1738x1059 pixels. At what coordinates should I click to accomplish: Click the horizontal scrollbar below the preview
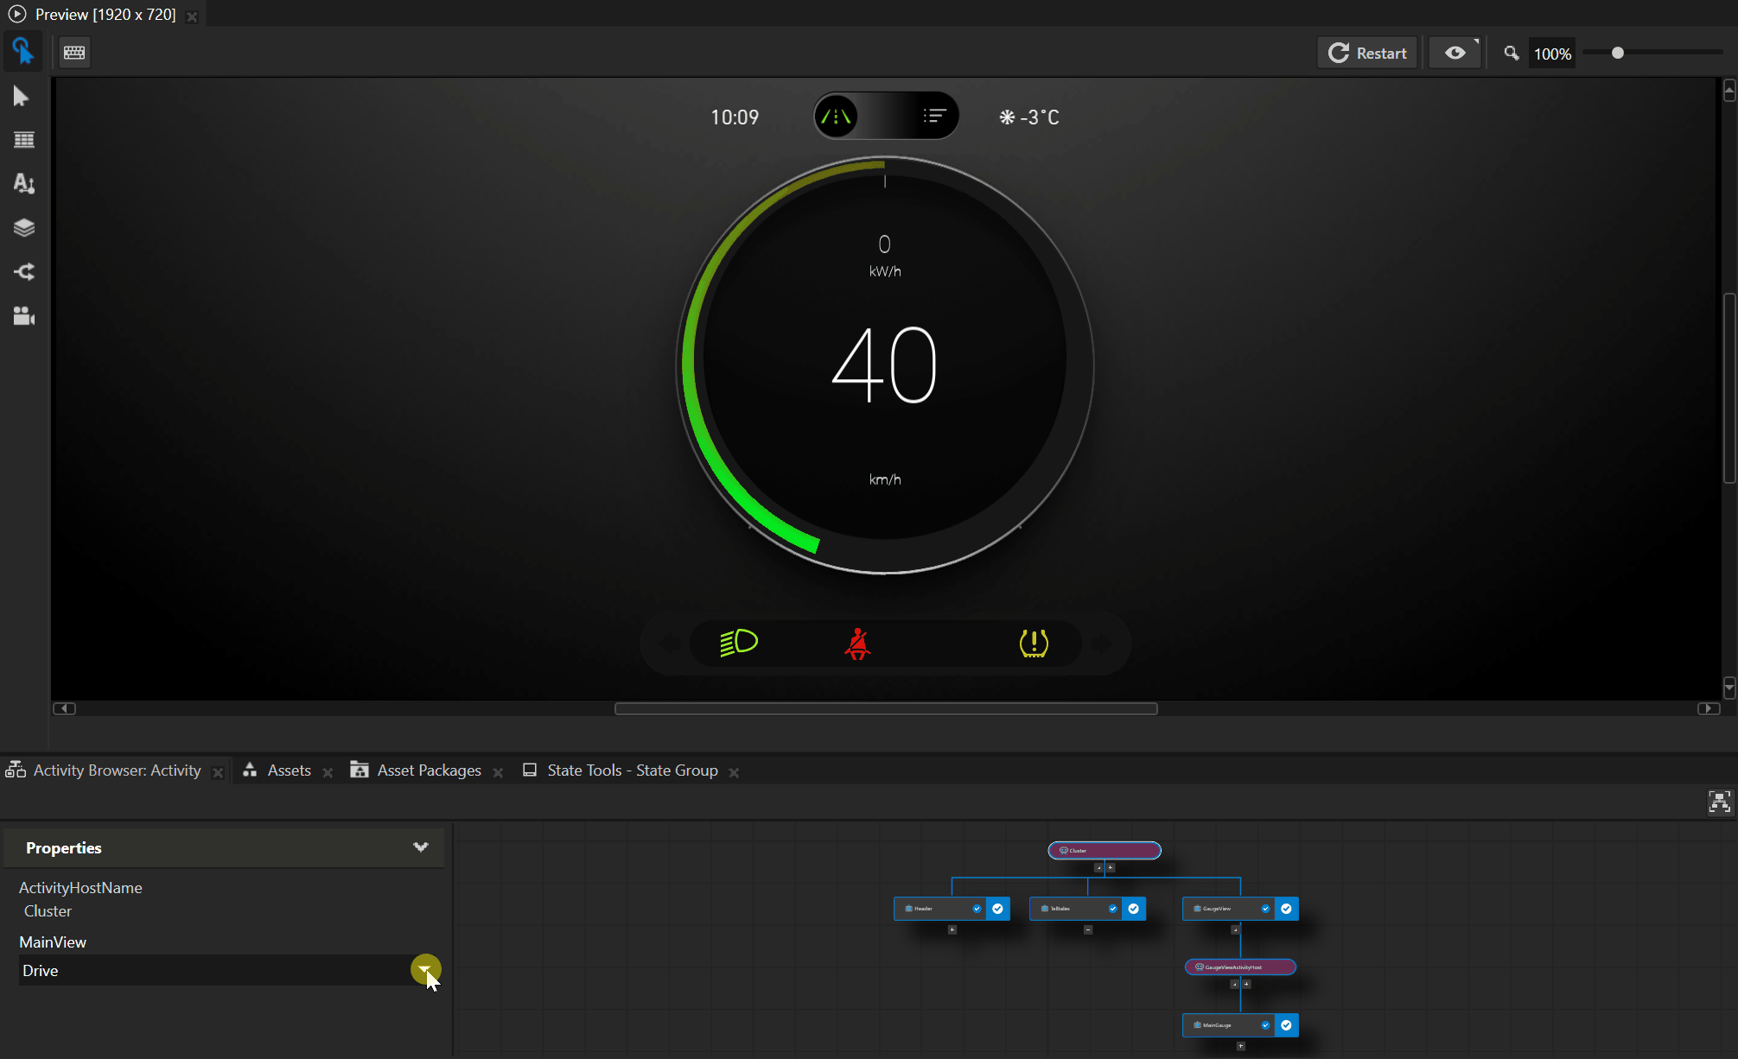tap(885, 708)
